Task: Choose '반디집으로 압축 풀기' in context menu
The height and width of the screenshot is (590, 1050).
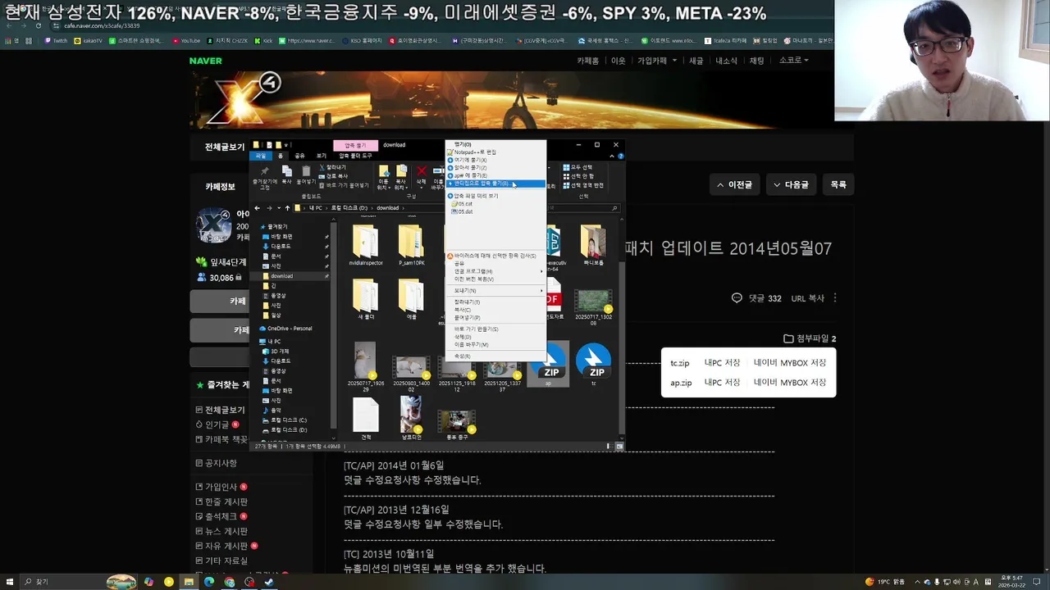Action: coord(495,184)
